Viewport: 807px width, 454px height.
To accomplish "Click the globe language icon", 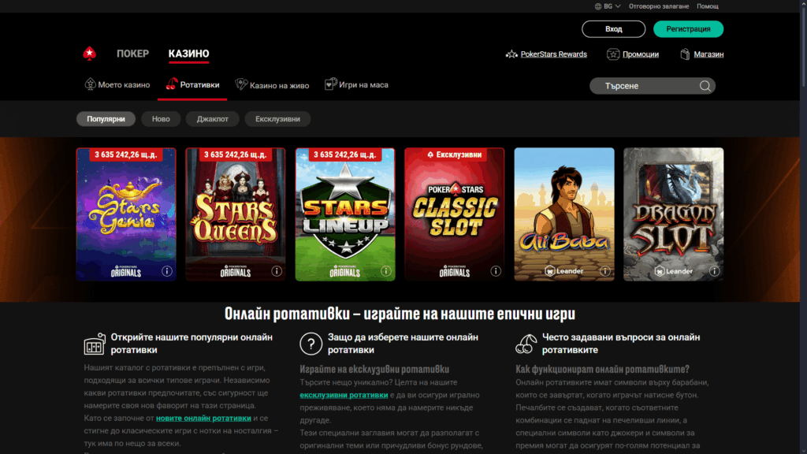I will click(x=597, y=6).
